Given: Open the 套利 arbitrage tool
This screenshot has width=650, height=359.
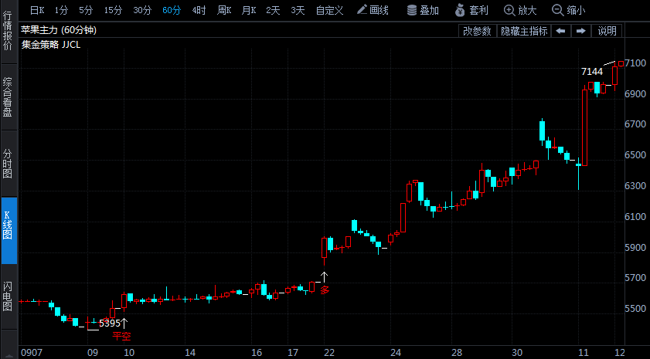Looking at the screenshot, I should [471, 10].
